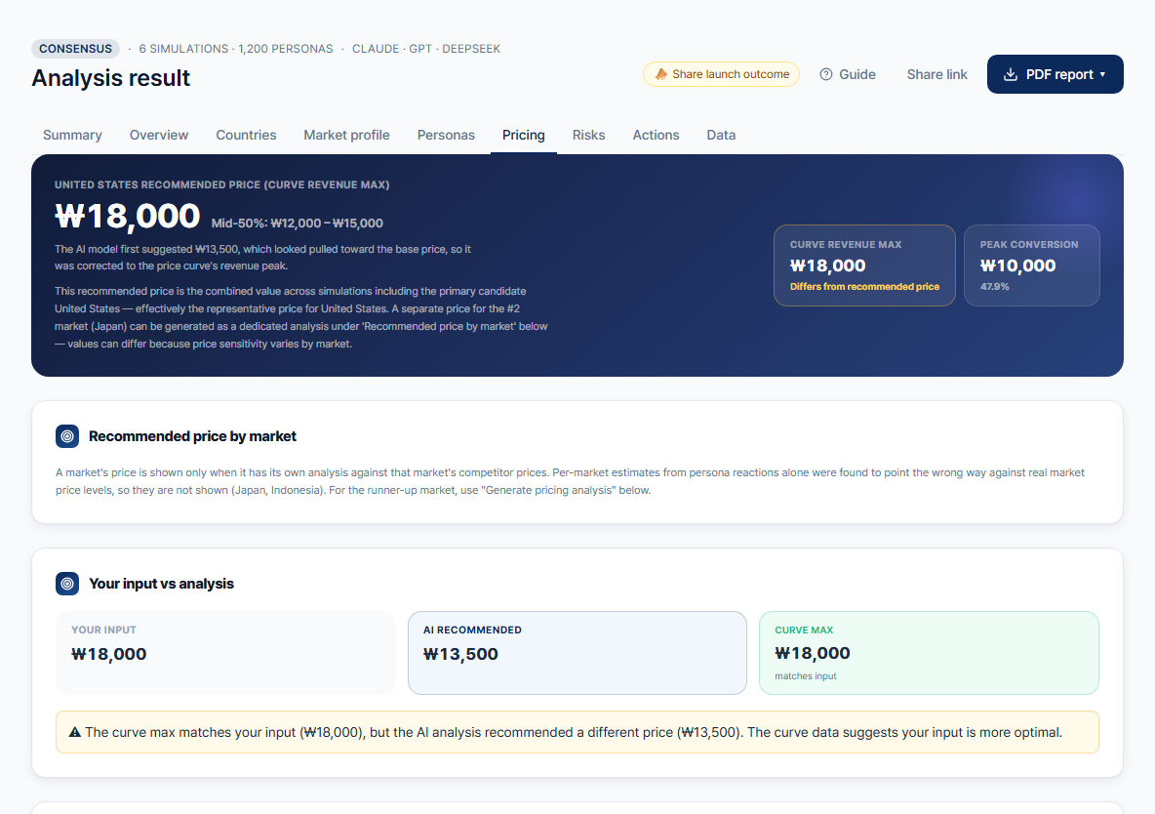This screenshot has height=814, width=1155.
Task: Select the Curve Revenue Max card in banner
Action: pyautogui.click(x=864, y=265)
